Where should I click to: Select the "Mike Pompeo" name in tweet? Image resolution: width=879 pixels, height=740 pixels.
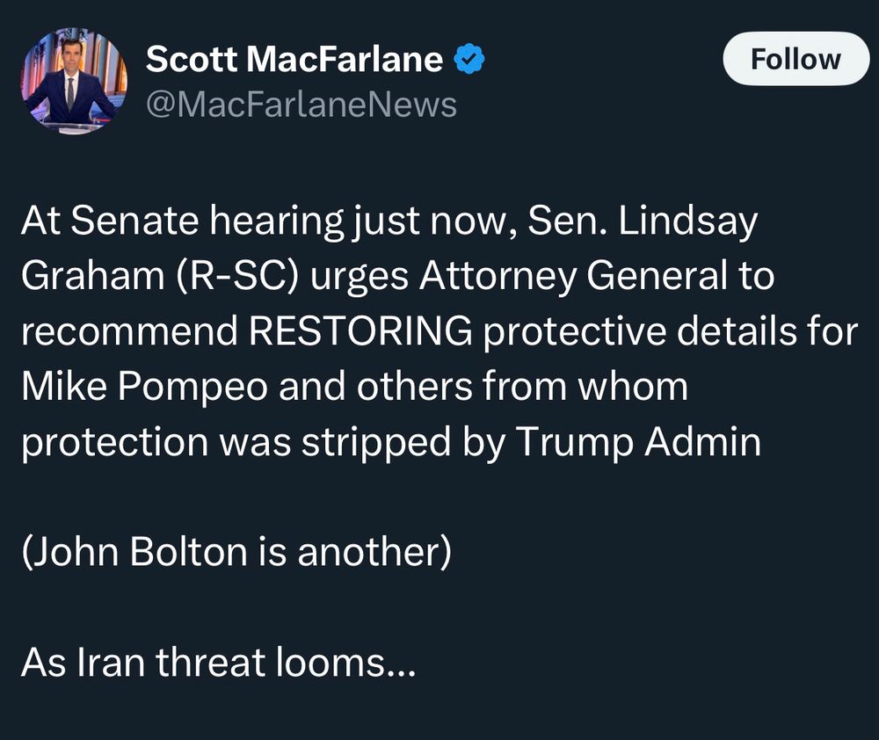pyautogui.click(x=145, y=388)
